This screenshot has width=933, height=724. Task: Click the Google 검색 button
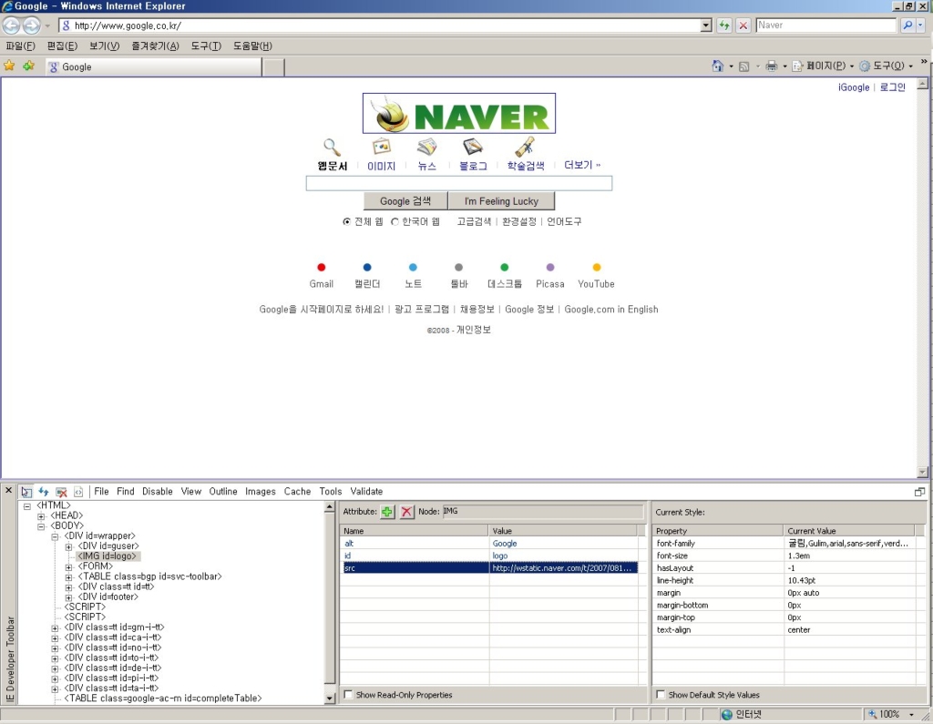pos(405,201)
